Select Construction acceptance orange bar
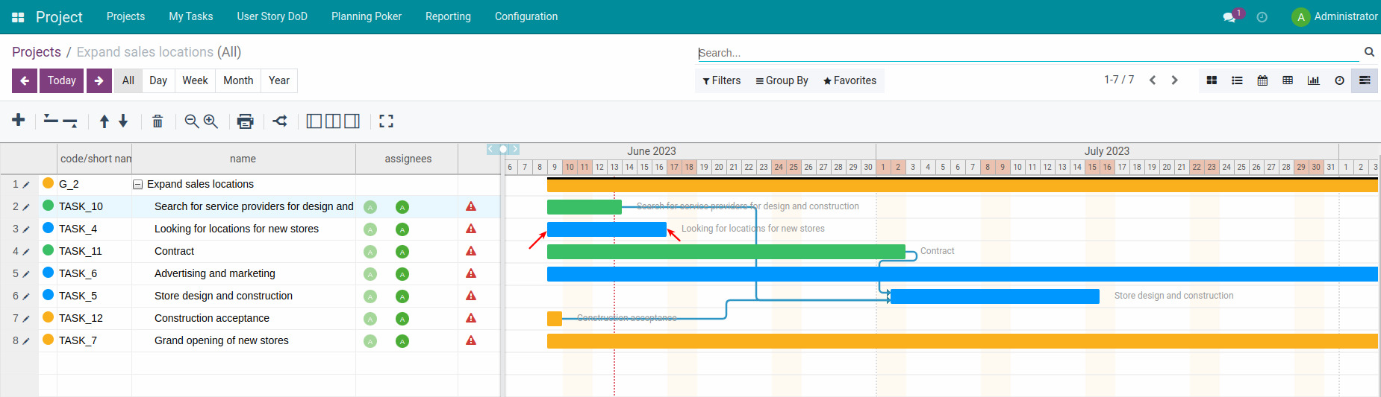Viewport: 1381px width, 397px height. point(555,319)
